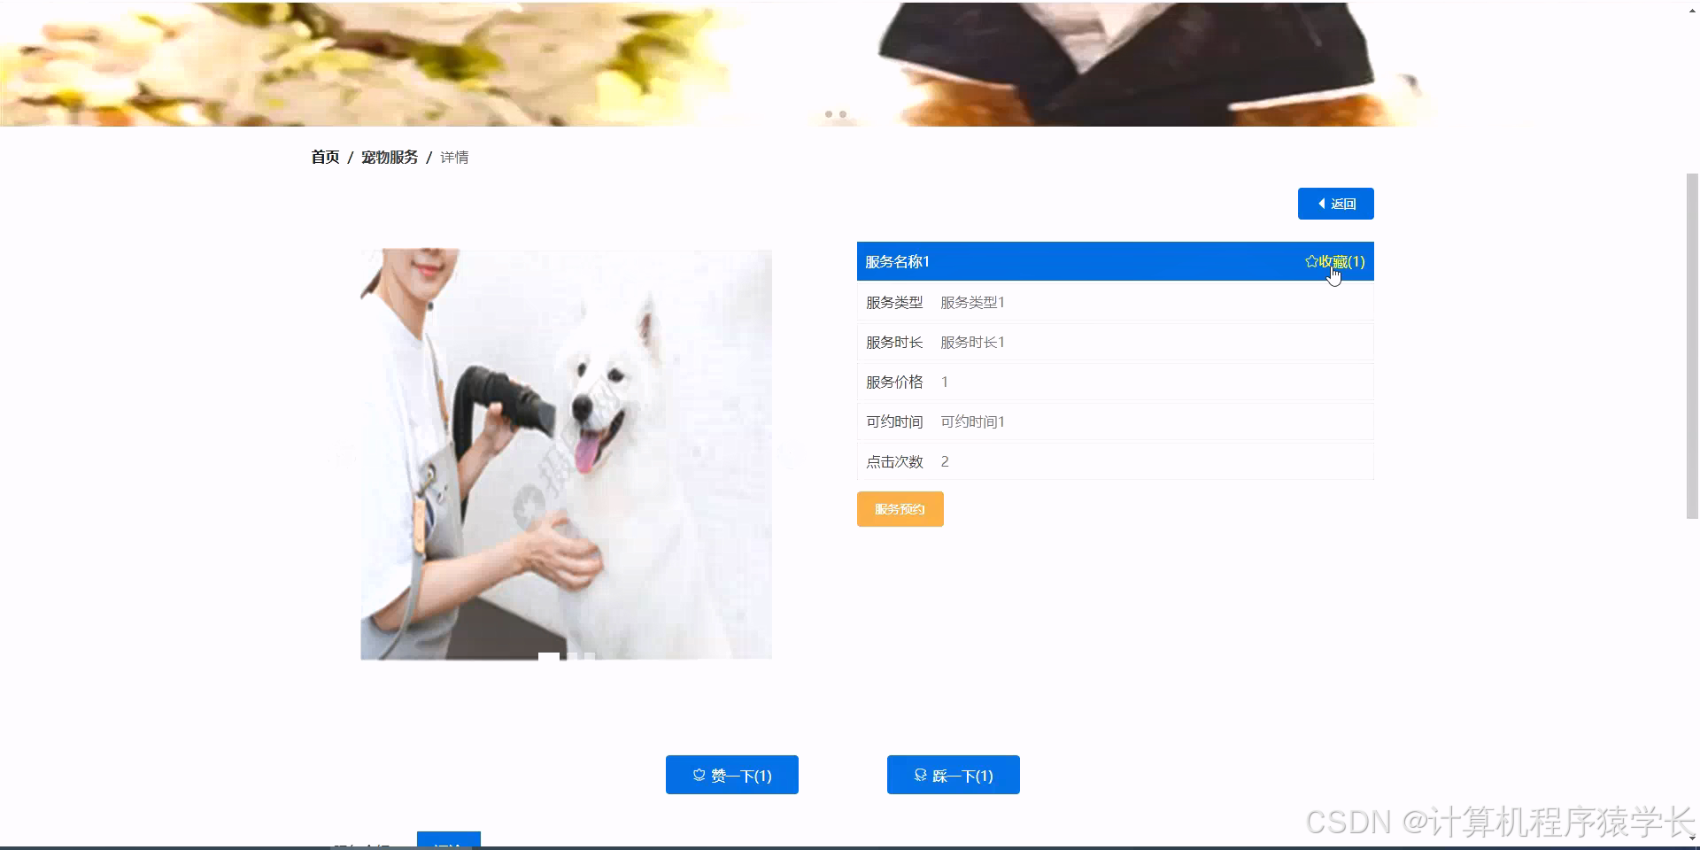Open the 首页 breadcrumb link
The width and height of the screenshot is (1700, 850).
coord(324,157)
